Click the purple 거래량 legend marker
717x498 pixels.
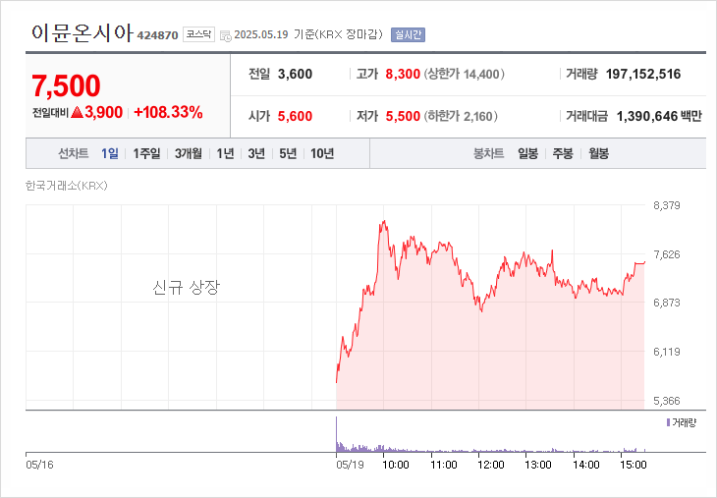668,422
